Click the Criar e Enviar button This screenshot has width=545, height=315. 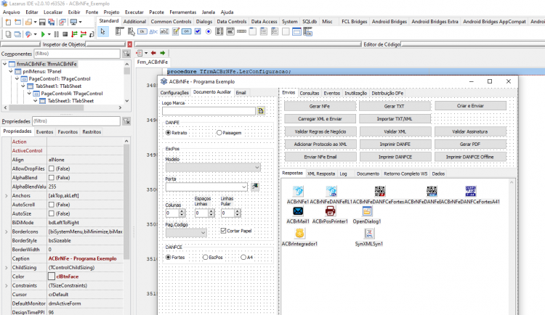470,105
